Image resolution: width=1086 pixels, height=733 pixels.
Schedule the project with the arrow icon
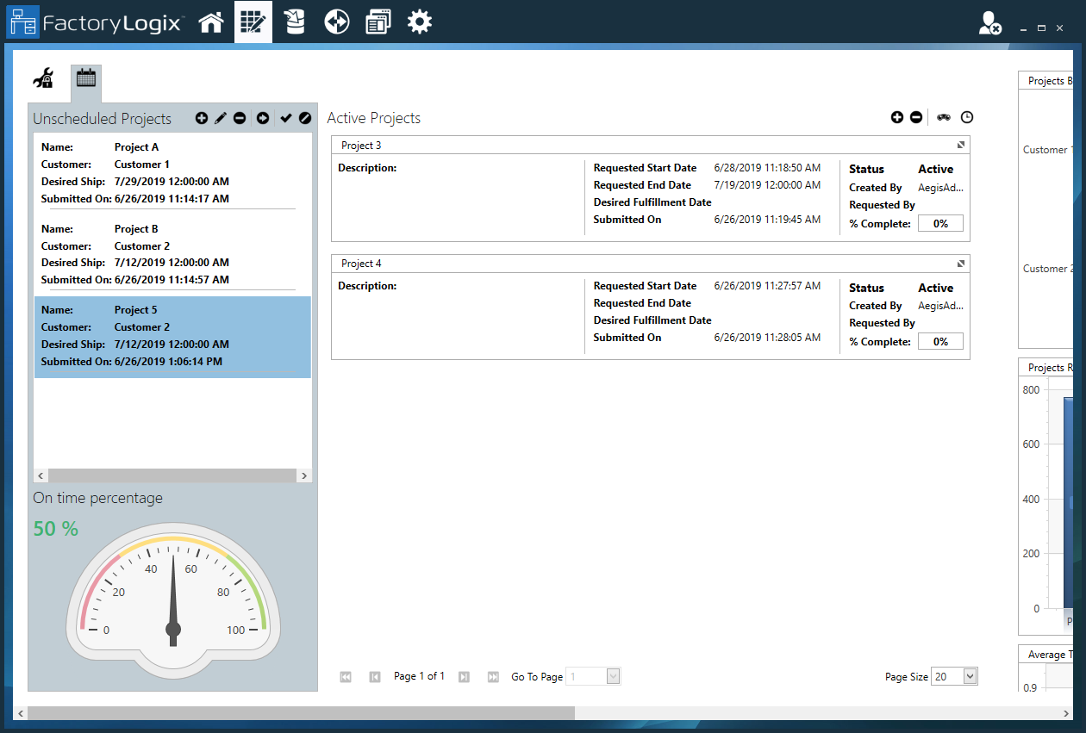click(x=262, y=118)
